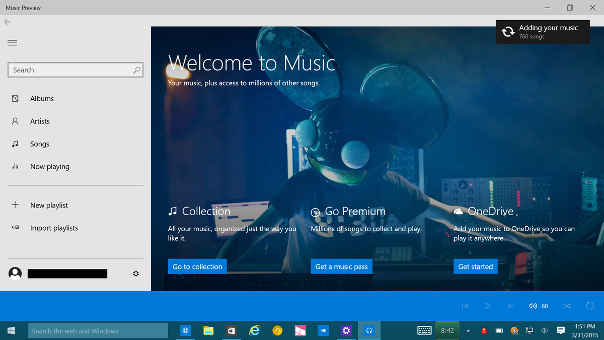The image size is (604, 340).
Task: Select Now playing in the sidebar
Action: (x=50, y=166)
